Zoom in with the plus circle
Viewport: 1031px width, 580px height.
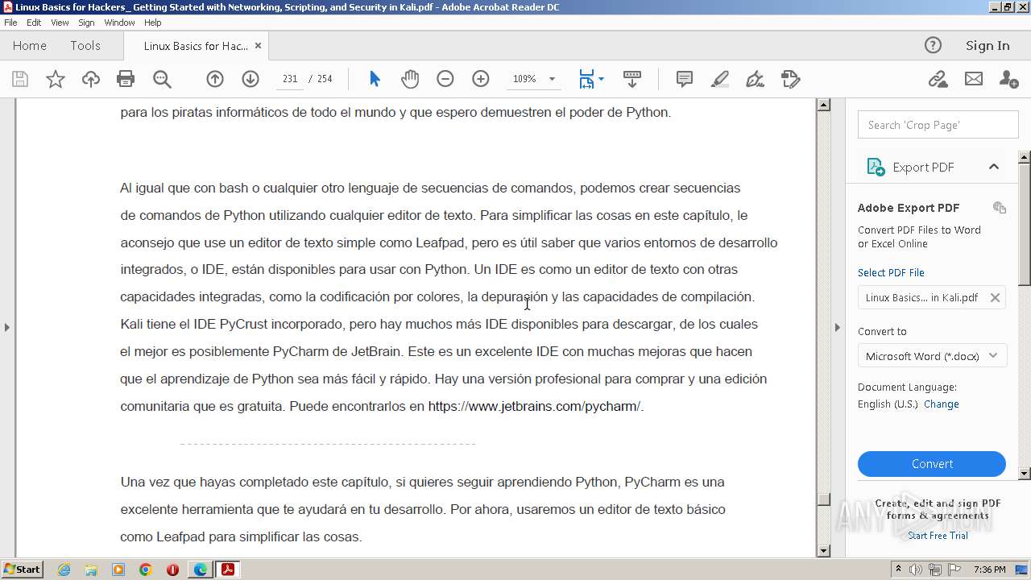pos(481,79)
